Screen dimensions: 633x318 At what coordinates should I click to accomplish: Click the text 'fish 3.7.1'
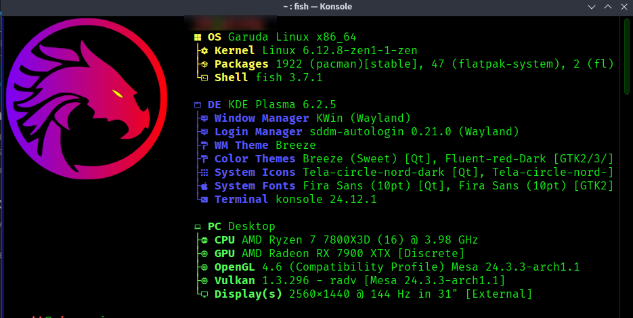coord(289,78)
